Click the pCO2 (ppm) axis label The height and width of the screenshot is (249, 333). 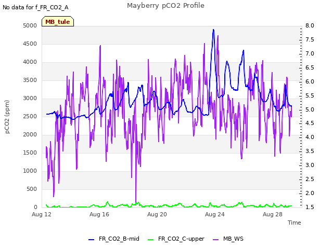[x=7, y=117]
